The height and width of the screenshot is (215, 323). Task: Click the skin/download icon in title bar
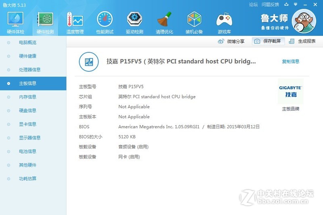[x=286, y=4]
